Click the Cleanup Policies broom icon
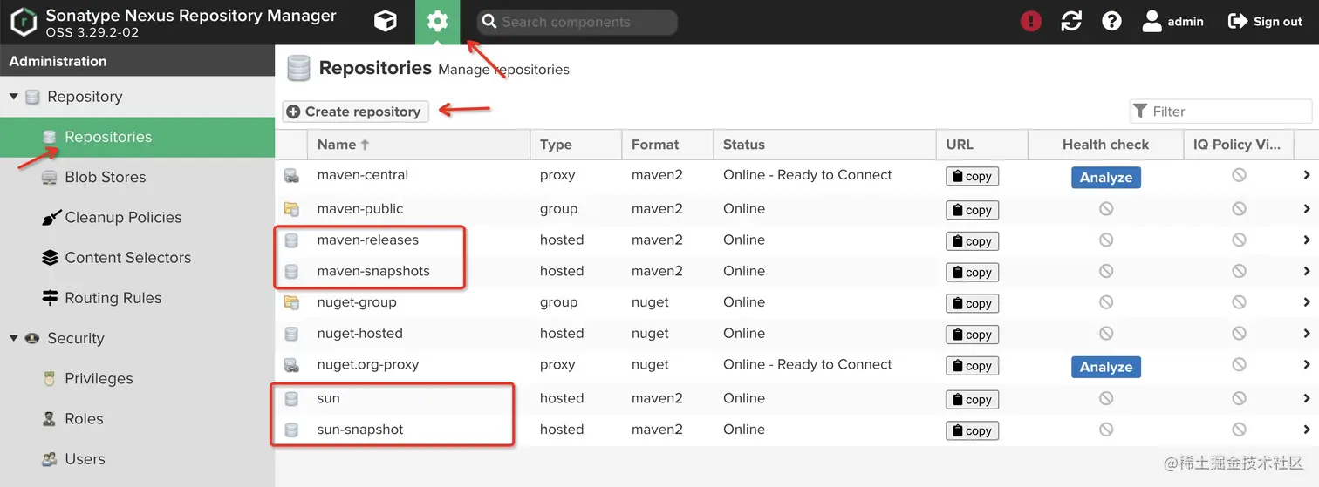Viewport: 1319px width, 487px height. click(x=51, y=217)
